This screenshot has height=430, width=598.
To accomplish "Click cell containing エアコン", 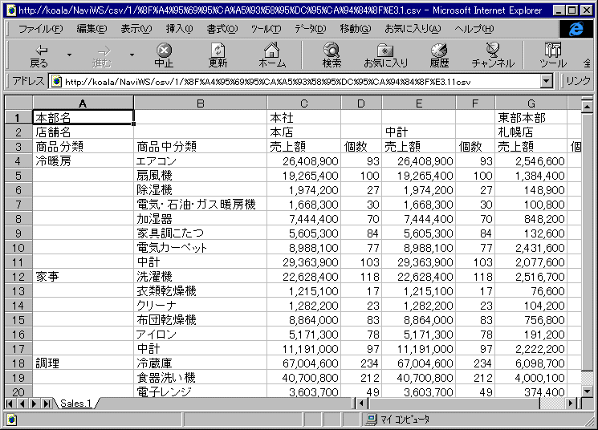I will [x=200, y=161].
